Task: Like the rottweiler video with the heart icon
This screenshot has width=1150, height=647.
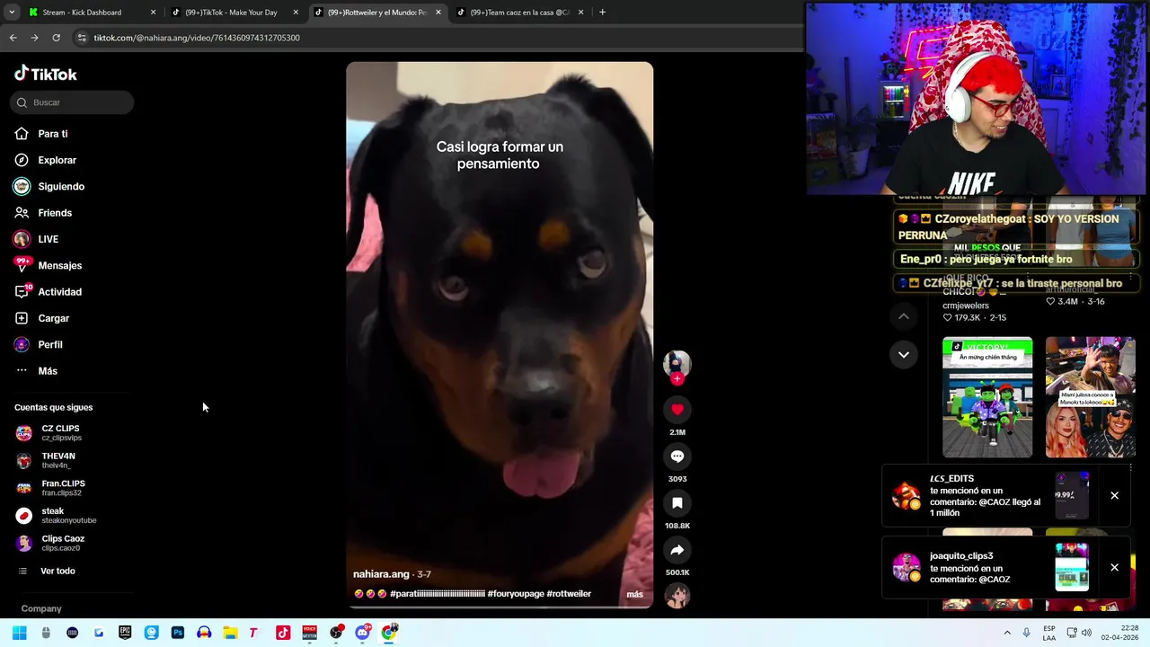Action: [677, 409]
